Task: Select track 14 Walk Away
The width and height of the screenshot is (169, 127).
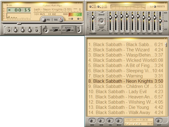Action: pyautogui.click(x=126, y=113)
